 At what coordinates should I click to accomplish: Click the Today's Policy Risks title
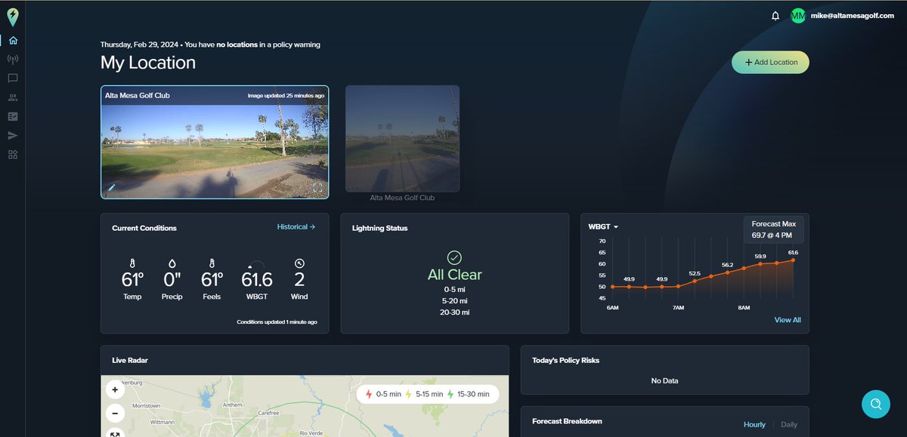click(x=565, y=360)
